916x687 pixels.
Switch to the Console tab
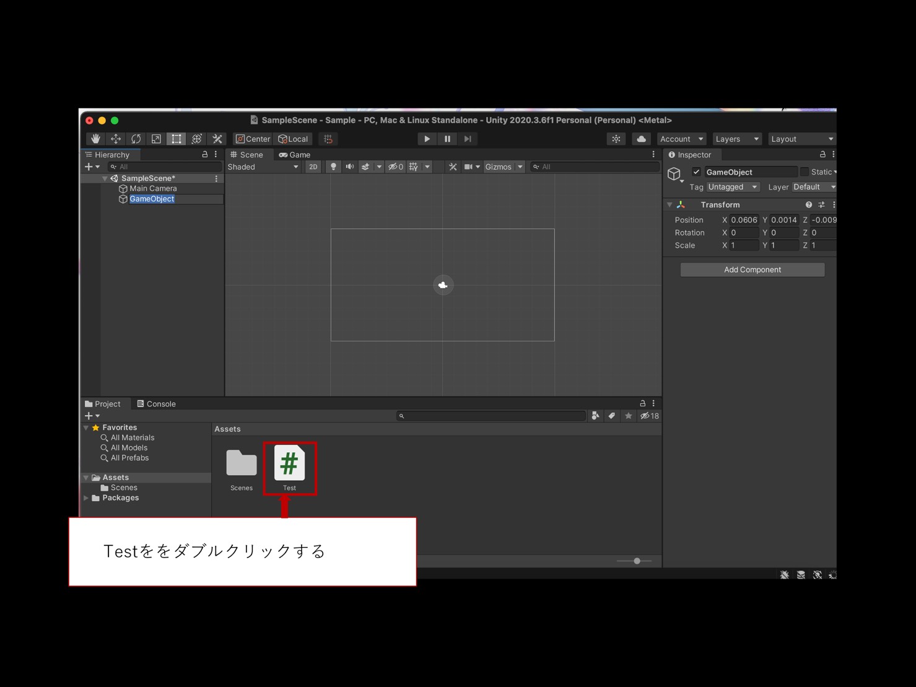[x=156, y=404]
